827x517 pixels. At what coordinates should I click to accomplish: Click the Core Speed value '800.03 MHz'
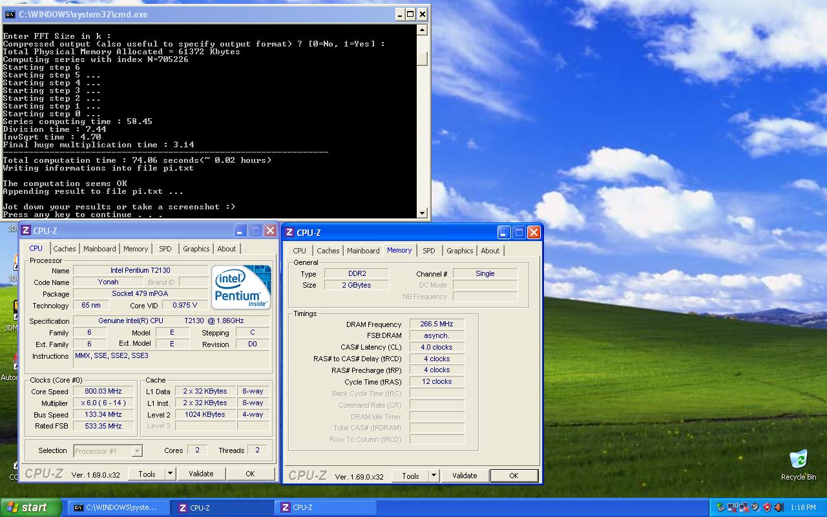(x=103, y=391)
